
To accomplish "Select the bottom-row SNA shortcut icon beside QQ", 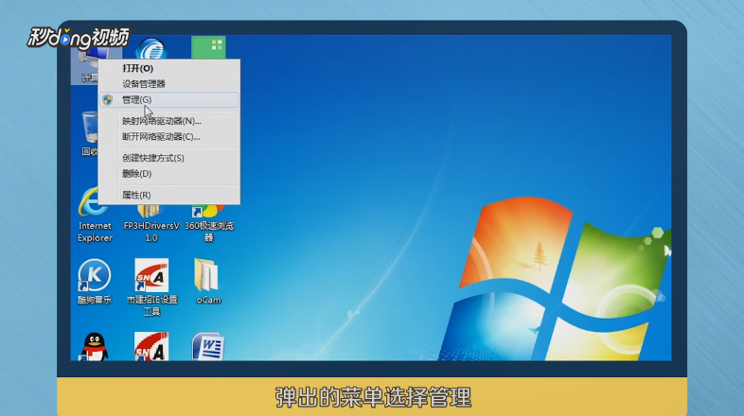I will (151, 347).
